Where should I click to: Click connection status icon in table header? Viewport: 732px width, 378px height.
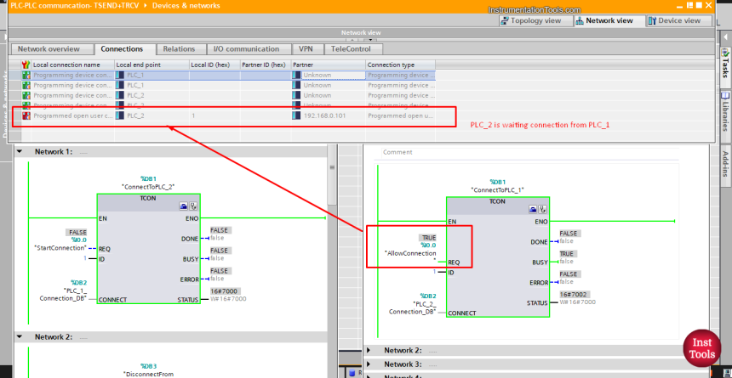26,65
